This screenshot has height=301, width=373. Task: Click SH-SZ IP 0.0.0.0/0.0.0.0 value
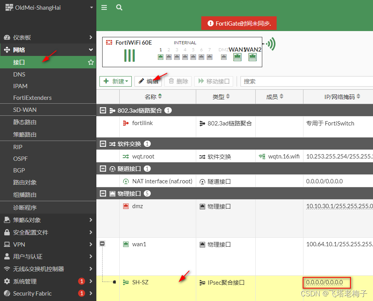[324, 282]
